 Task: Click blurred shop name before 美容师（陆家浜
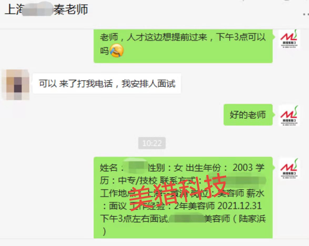point(186,218)
